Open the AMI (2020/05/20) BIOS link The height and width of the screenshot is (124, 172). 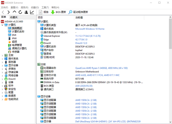click(x=84, y=86)
